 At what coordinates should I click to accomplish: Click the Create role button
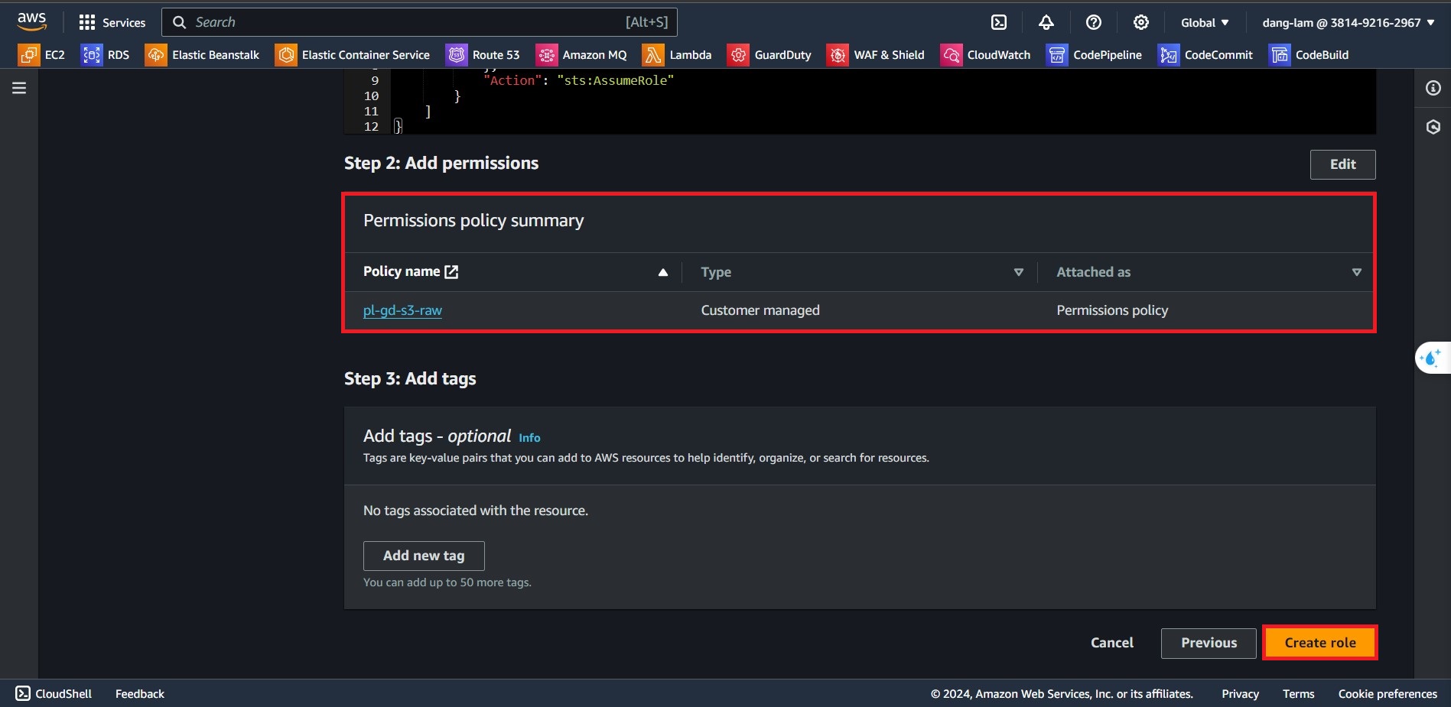tap(1319, 643)
